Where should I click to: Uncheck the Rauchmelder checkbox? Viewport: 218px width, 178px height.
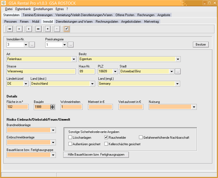click(x=106, y=137)
